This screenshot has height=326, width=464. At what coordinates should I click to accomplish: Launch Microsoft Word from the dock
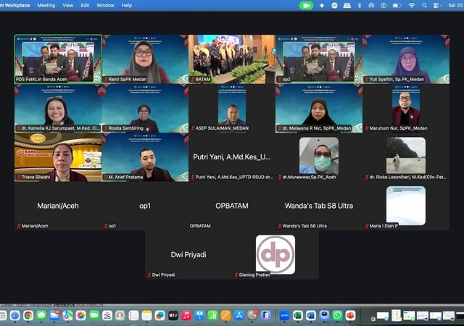(x=311, y=316)
